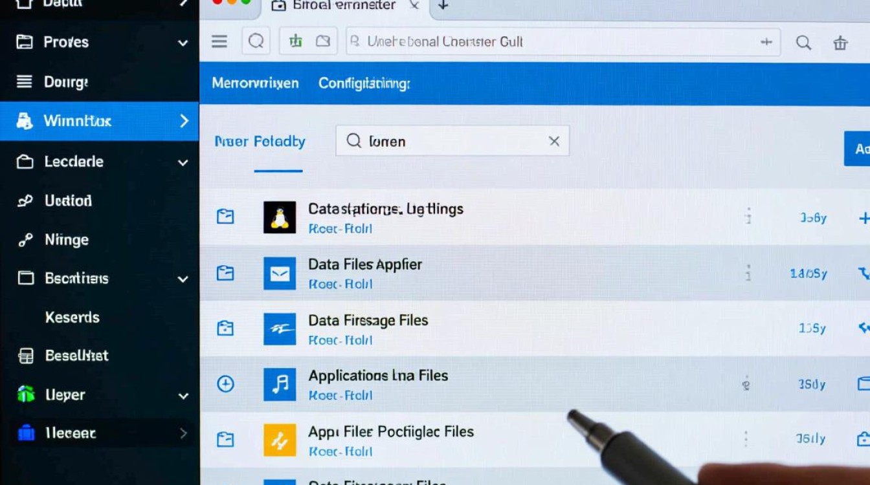Open the Ninge sidebar item

coord(66,240)
